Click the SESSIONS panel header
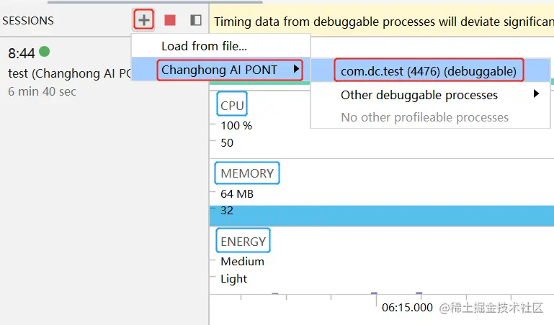Viewport: 554px width, 325px height. pos(28,21)
